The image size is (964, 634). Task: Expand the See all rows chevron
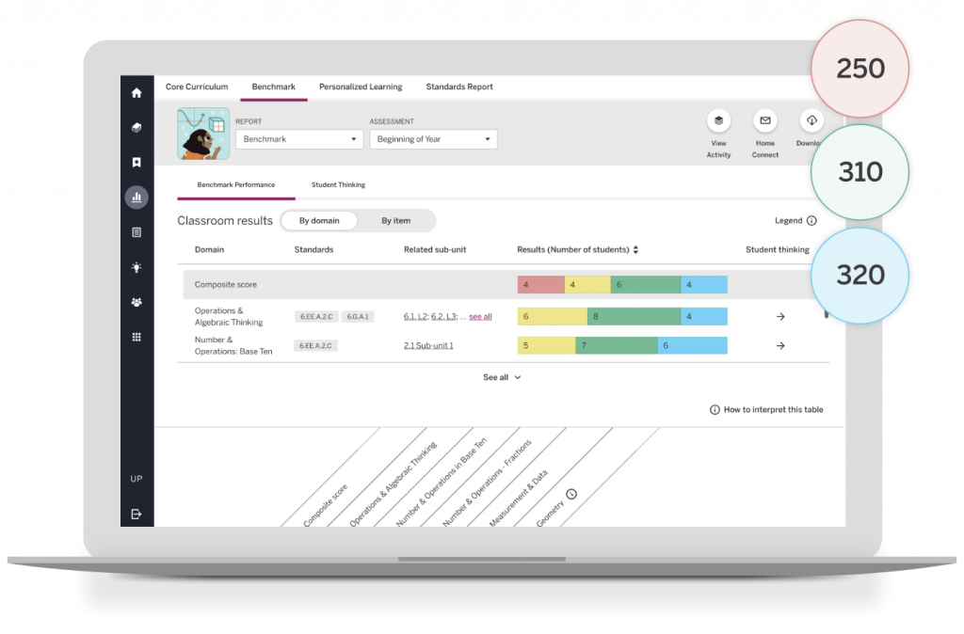[x=518, y=377]
